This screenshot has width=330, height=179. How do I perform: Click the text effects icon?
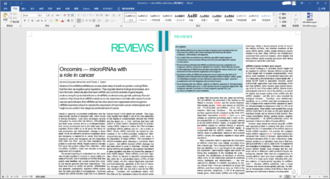pyautogui.click(x=51, y=21)
